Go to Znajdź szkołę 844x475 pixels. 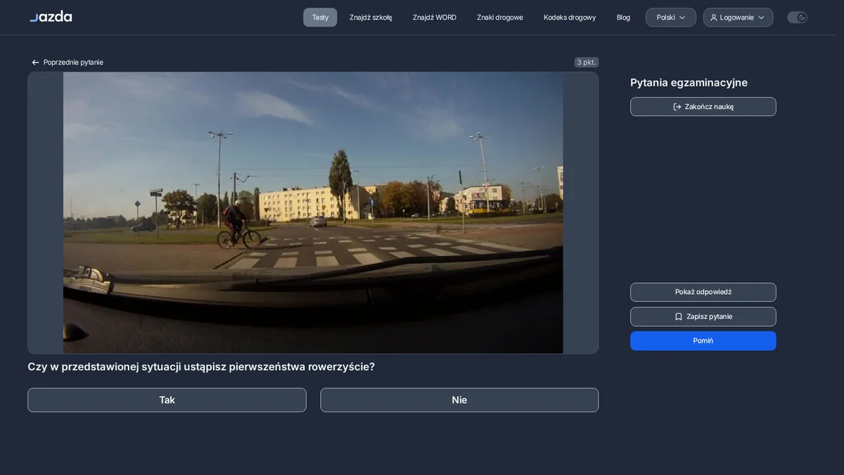(x=371, y=18)
